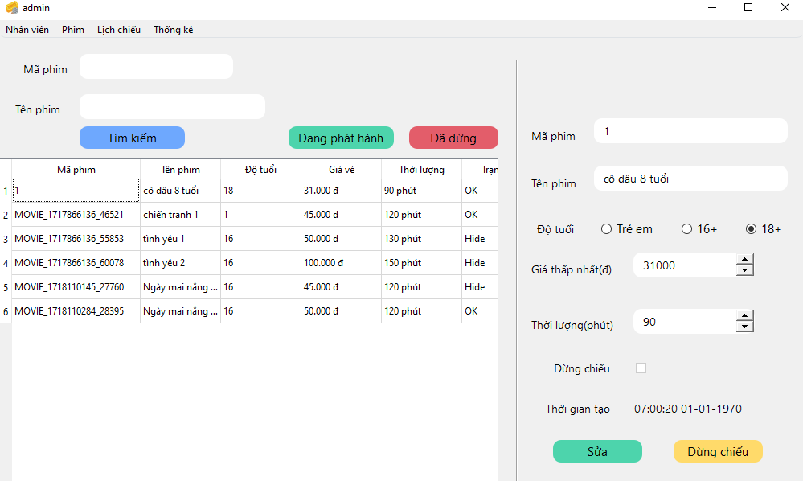Click the 100.000 đ price cell

[x=341, y=263]
